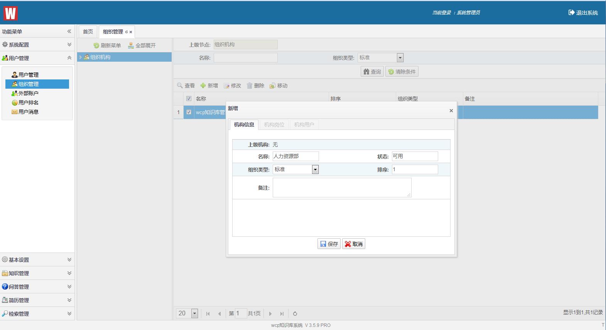Go to the first page
This screenshot has width=606, height=330.
pos(208,314)
